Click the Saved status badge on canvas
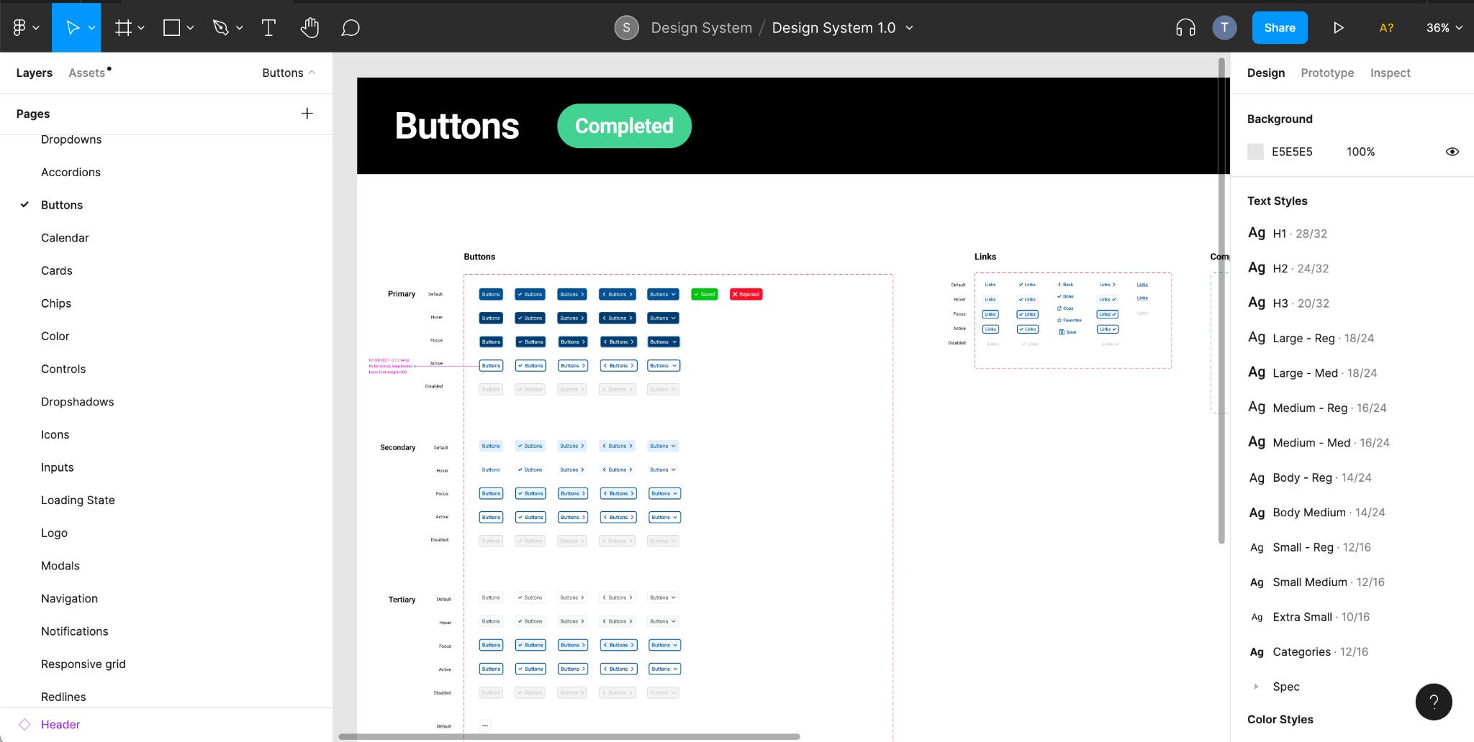 point(703,294)
